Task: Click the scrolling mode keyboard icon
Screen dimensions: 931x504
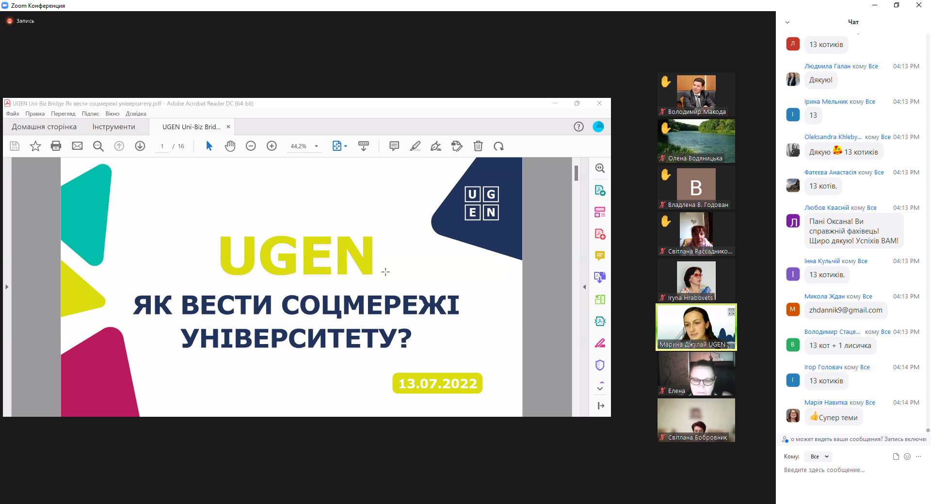Action: pos(363,146)
